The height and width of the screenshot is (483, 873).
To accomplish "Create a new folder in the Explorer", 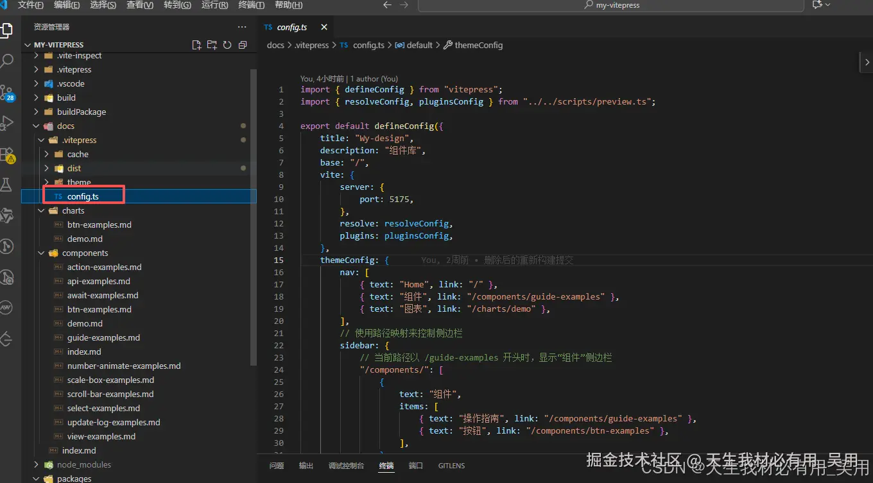I will tap(212, 44).
